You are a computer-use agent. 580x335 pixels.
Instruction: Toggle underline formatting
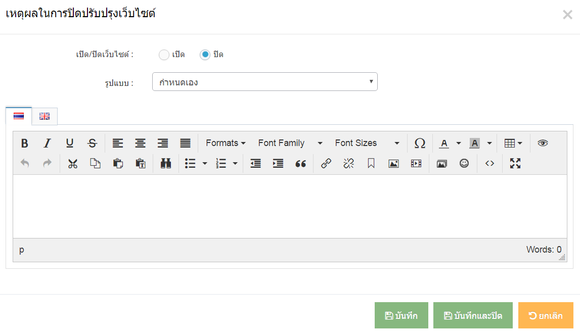click(x=70, y=143)
